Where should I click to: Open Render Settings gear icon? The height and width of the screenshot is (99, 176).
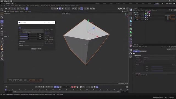coord(124,9)
